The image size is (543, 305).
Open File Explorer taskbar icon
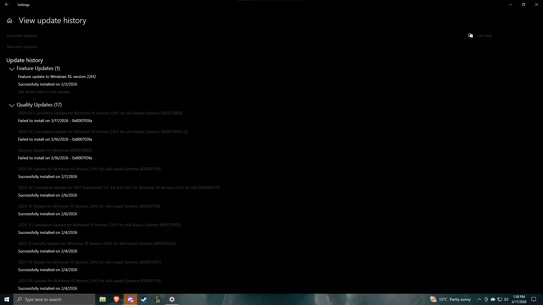coord(102,299)
